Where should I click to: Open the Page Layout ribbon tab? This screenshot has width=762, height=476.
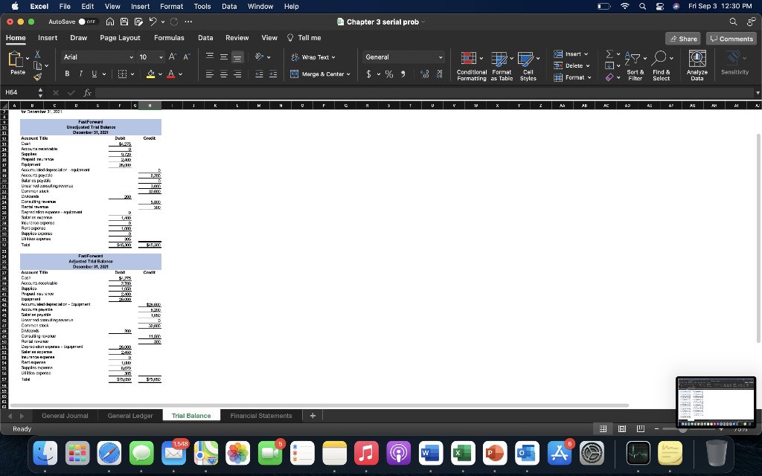click(x=120, y=37)
